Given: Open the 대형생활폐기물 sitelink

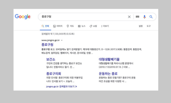Looking at the screenshot, I should point(109,59).
